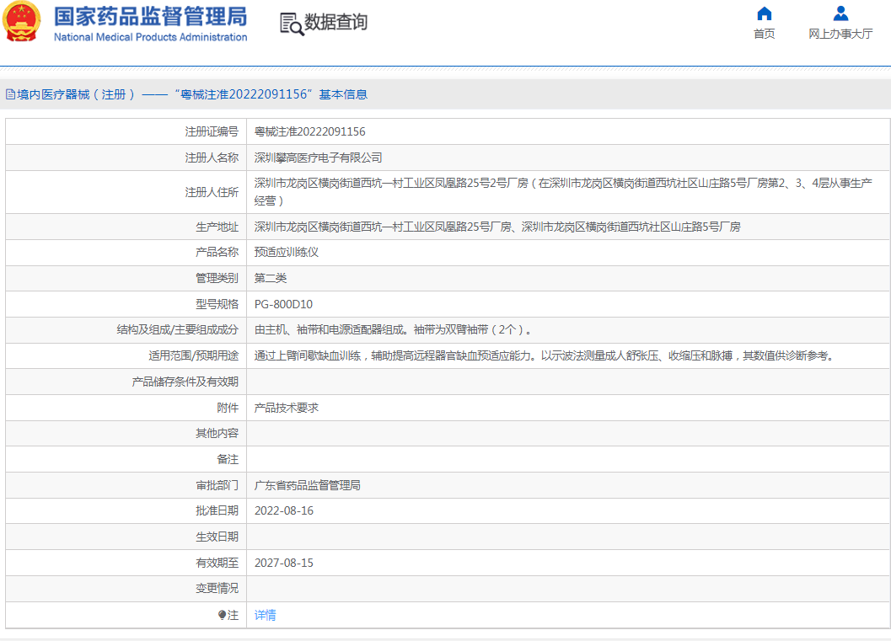Click model specification PG-800D10
The image size is (891, 641).
[x=283, y=304]
